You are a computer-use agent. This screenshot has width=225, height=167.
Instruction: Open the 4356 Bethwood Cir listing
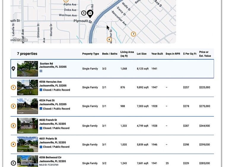50,157
